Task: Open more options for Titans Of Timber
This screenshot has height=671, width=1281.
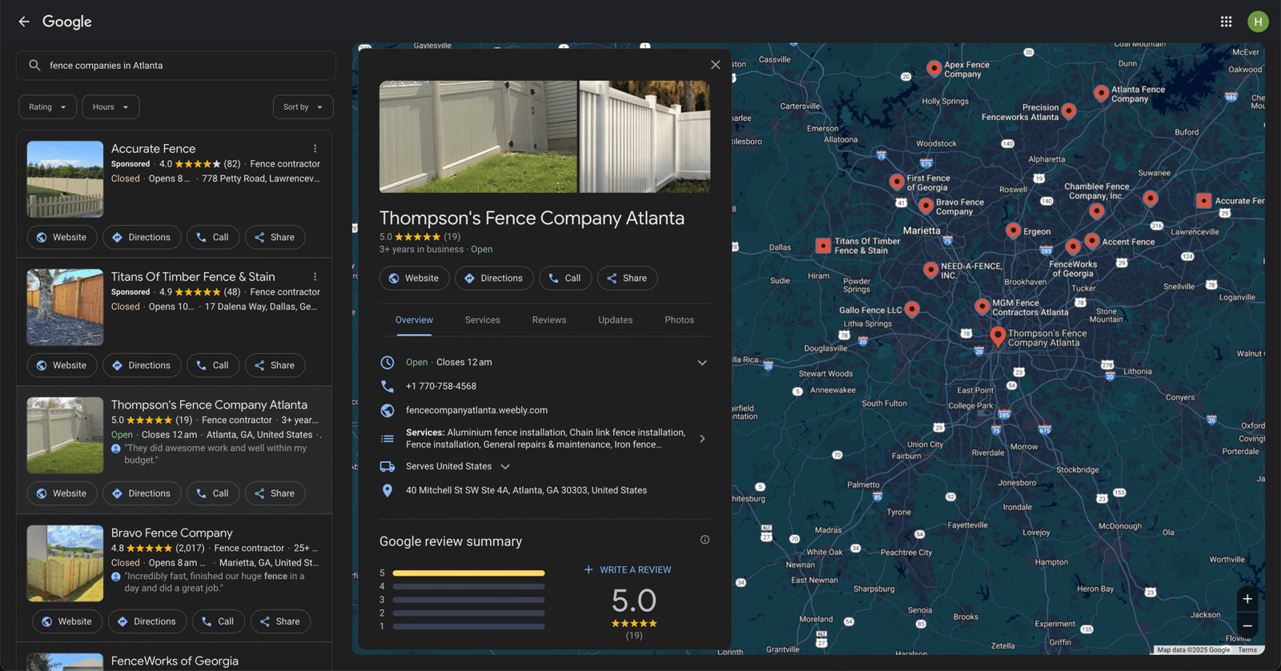Action: (x=315, y=277)
